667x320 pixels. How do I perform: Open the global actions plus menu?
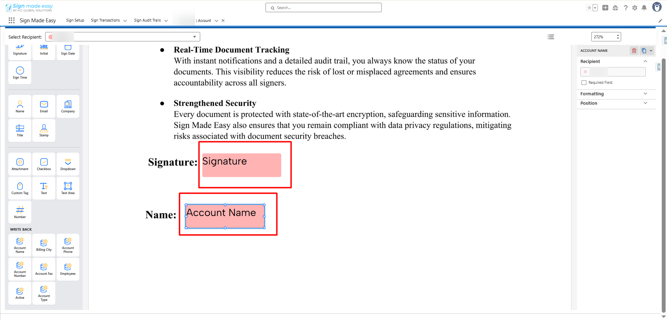(605, 8)
